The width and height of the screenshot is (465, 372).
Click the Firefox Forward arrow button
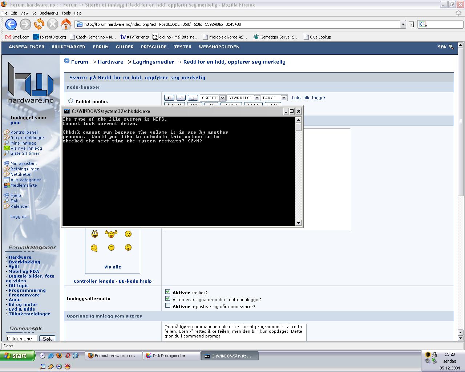point(25,24)
